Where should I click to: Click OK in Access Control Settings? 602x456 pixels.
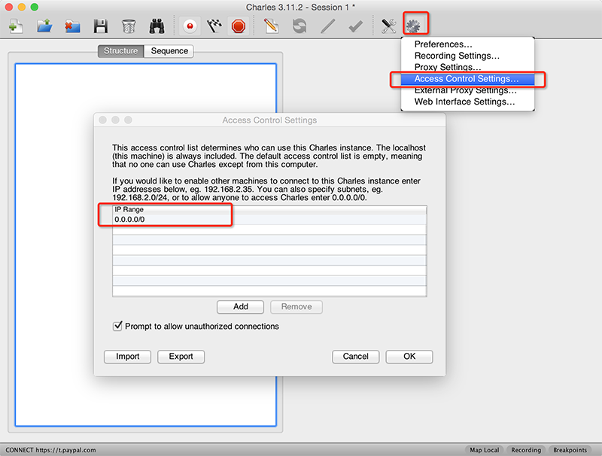point(409,357)
